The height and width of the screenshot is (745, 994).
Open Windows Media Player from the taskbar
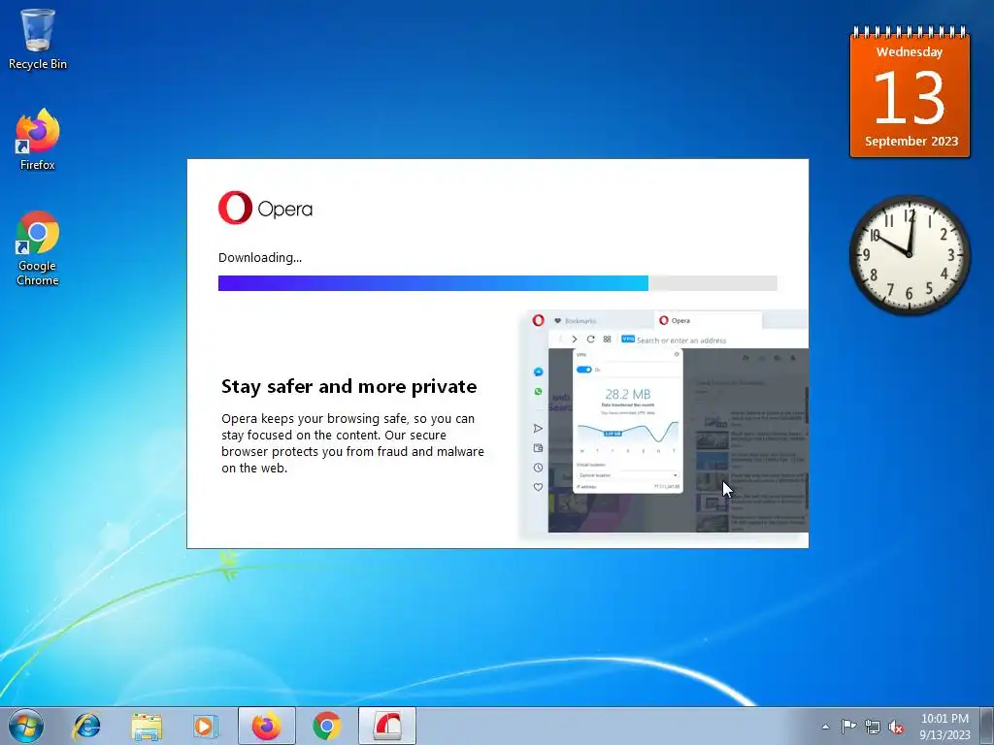206,726
